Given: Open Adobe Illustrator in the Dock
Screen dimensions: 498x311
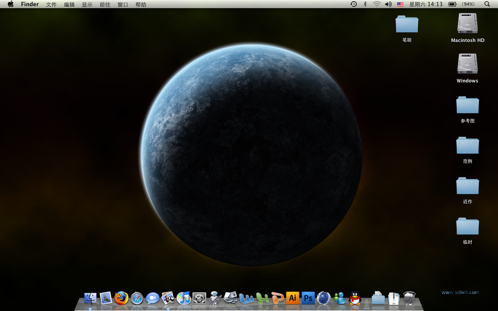Looking at the screenshot, I should pyautogui.click(x=293, y=298).
